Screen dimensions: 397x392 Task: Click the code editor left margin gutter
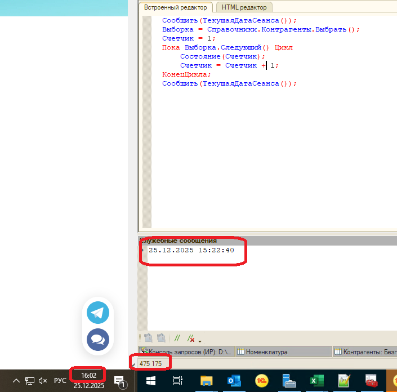pos(147,122)
